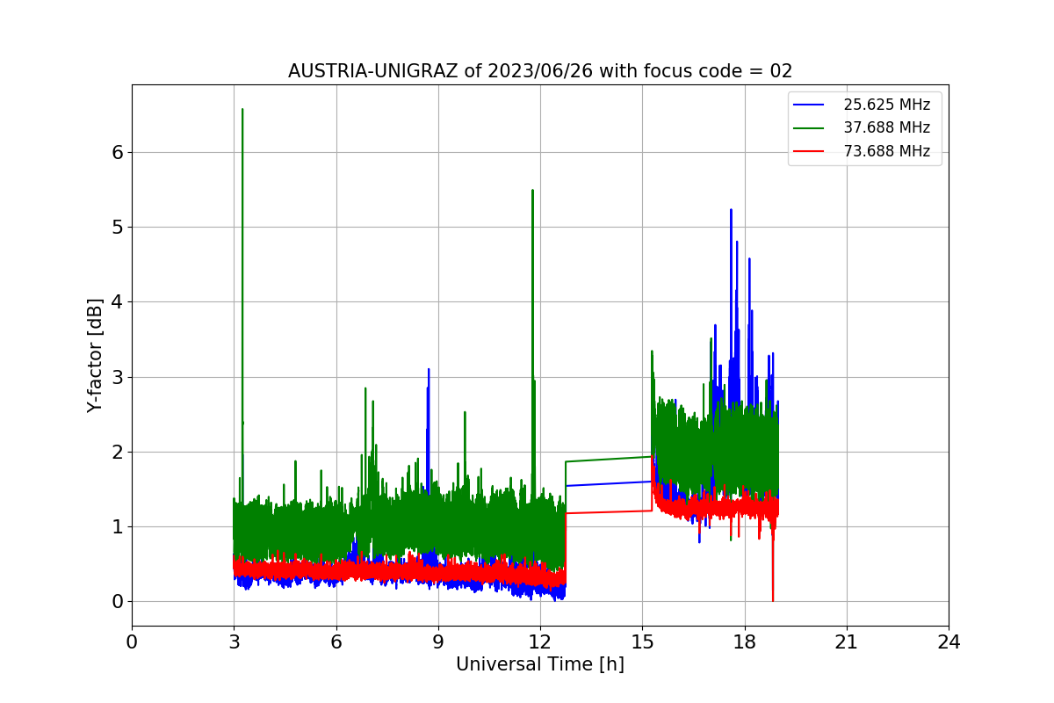This screenshot has width=1054, height=703.
Task: Click the tallest blue spike peak above 5 dB
Action: (x=731, y=210)
